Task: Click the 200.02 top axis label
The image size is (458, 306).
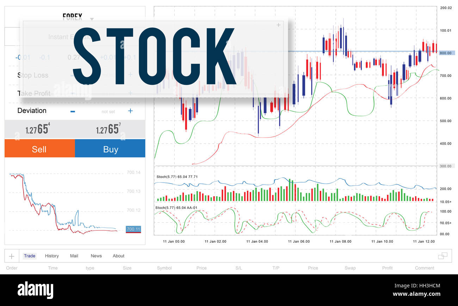Action: (446, 8)
